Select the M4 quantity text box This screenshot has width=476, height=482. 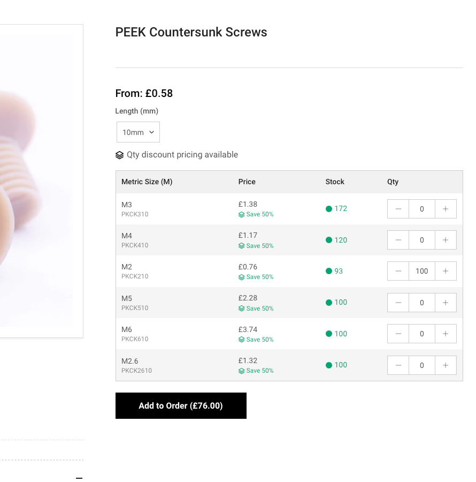(422, 240)
